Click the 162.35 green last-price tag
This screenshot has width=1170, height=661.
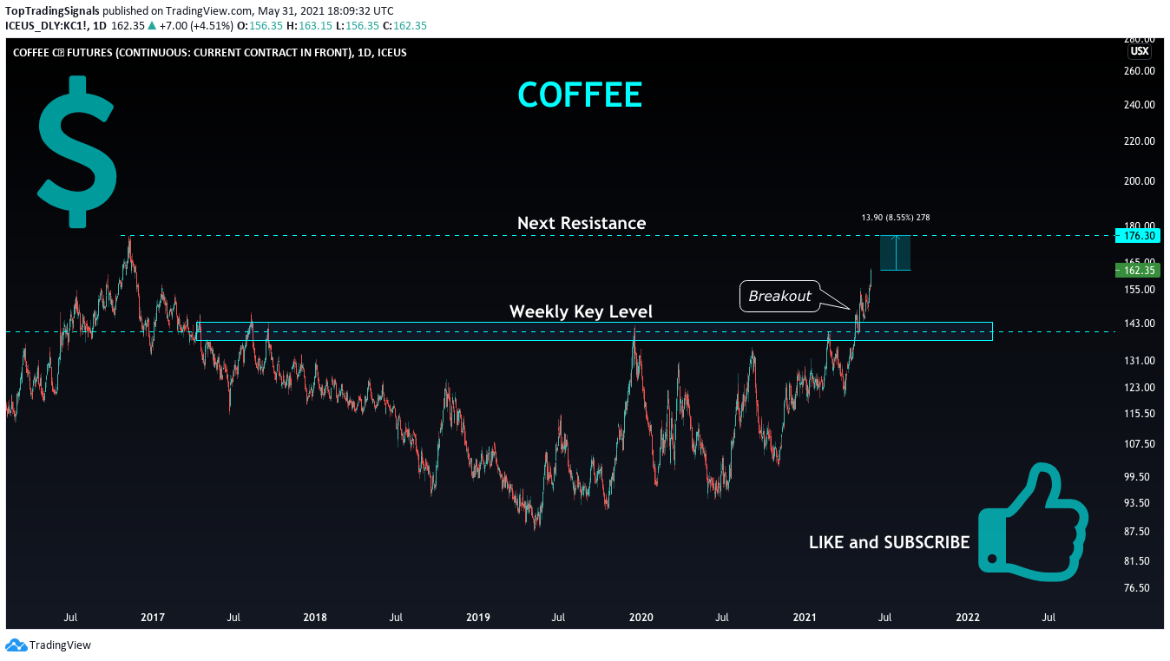[x=1138, y=270]
